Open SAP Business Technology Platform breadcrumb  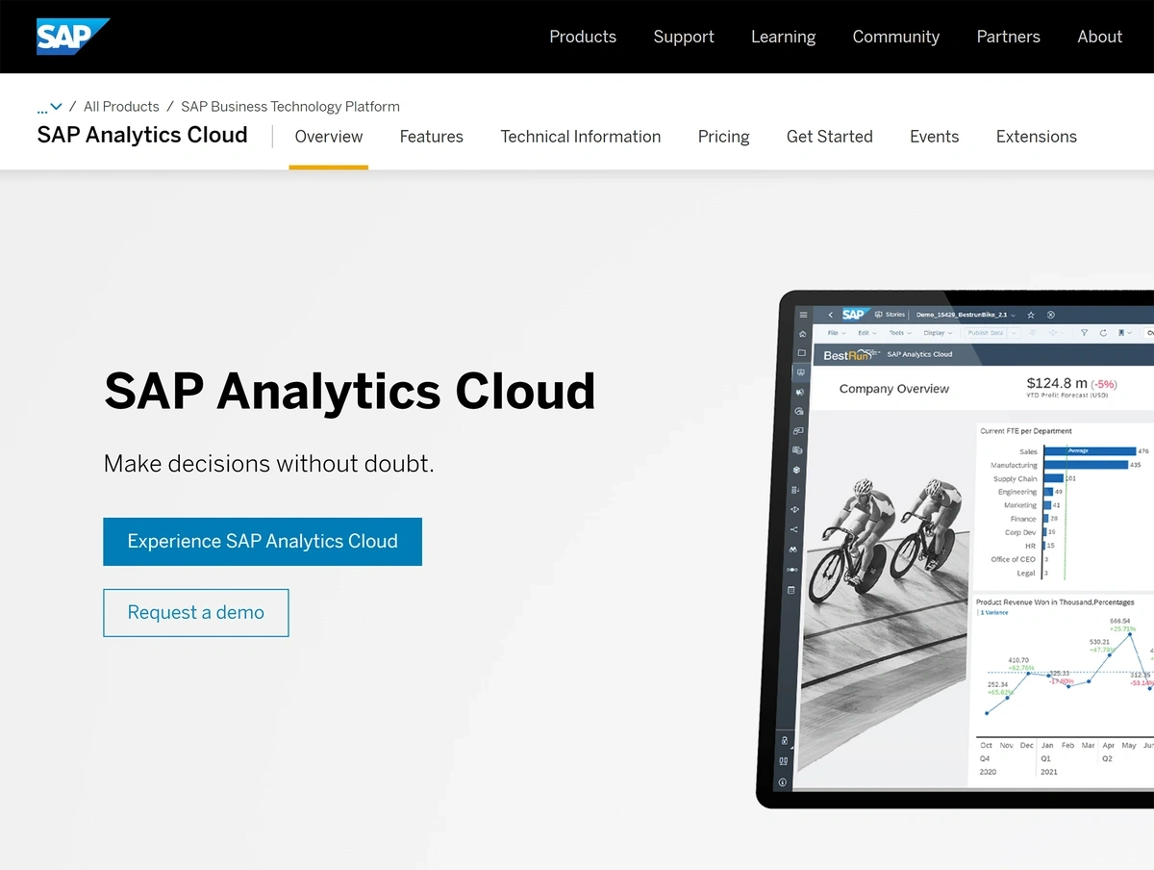(290, 107)
